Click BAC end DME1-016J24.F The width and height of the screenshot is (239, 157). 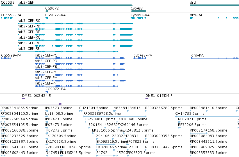(x=159, y=96)
